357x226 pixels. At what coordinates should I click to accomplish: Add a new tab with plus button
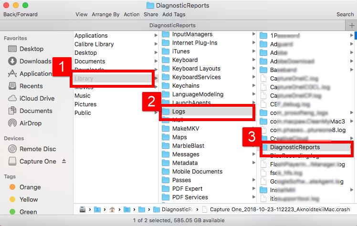[x=352, y=25]
